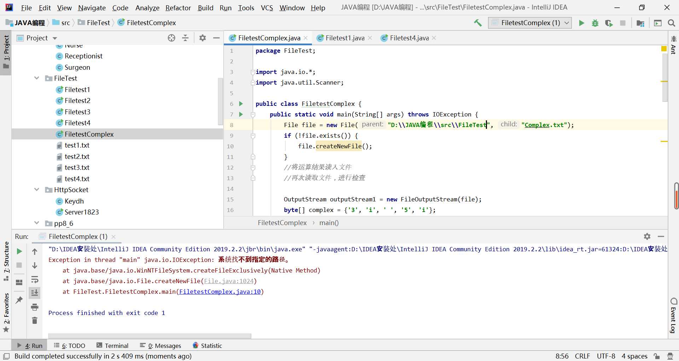Click FileTest breadcrumb in navigation bar
This screenshot has width=679, height=361.
click(94, 23)
